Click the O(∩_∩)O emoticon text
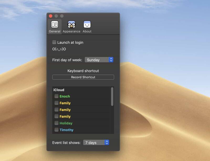This screenshot has width=210, height=161. [59, 49]
